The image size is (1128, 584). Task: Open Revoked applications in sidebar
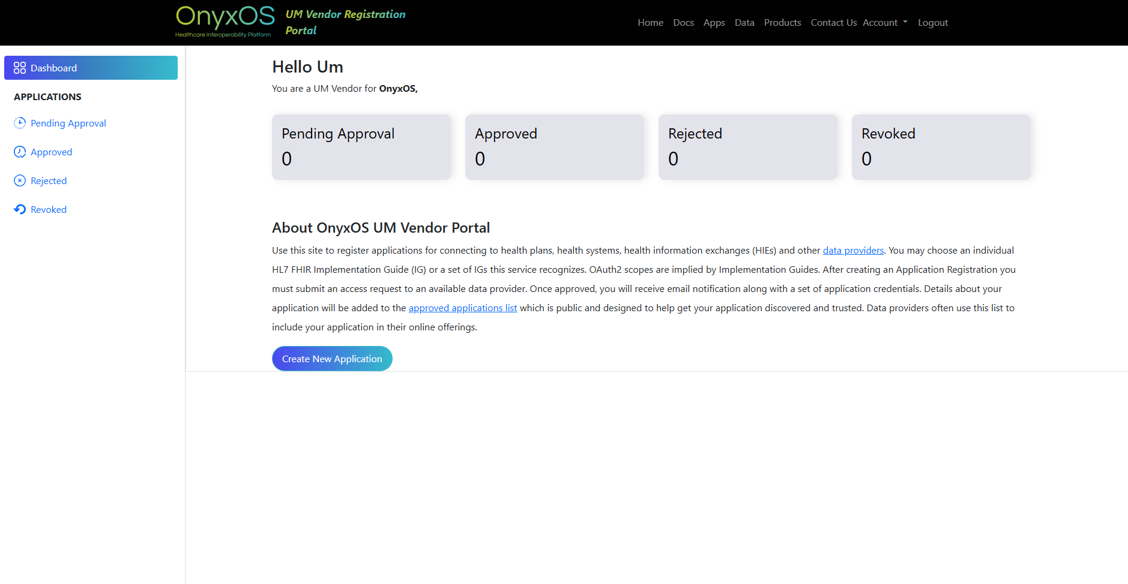click(49, 209)
